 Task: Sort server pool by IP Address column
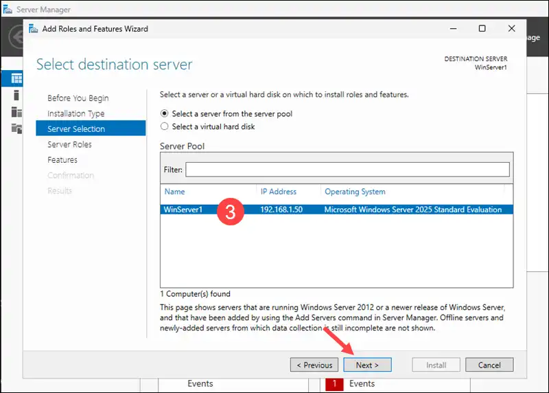pyautogui.click(x=279, y=192)
